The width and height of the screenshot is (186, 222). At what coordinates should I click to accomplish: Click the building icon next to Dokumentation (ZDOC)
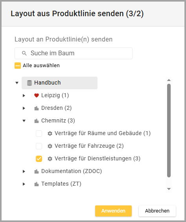[37, 171]
